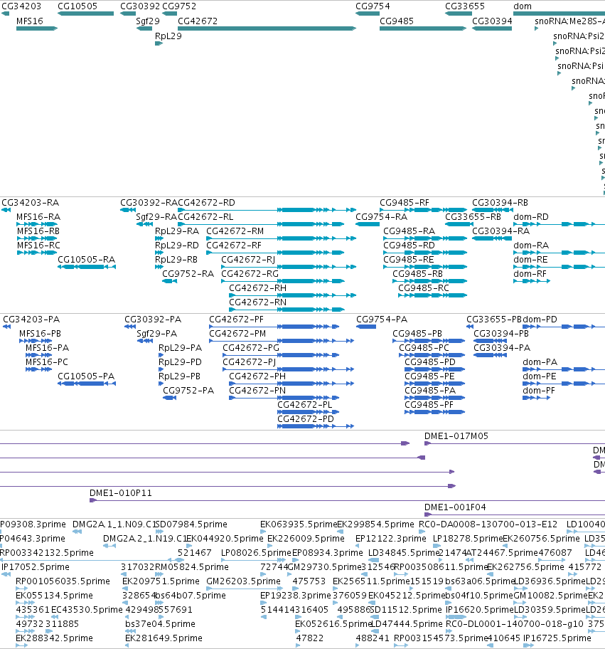Select the MFS16-RB transcript label

38,231
